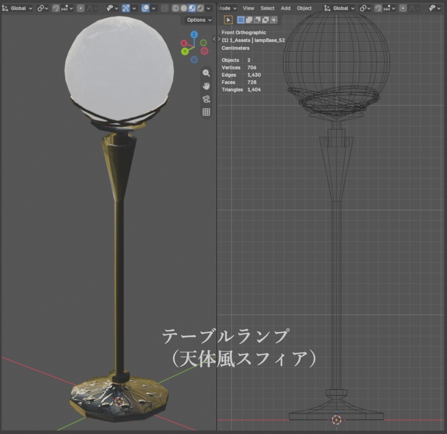The image size is (447, 434).
Task: Click the lampBase_52 object name text
Action: pyautogui.click(x=270, y=40)
